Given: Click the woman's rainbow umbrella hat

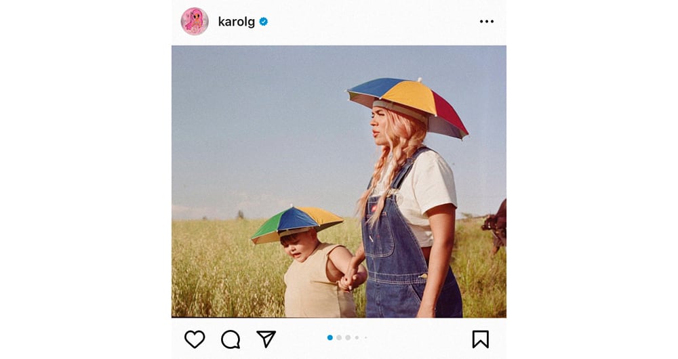Looking at the screenshot, I should pyautogui.click(x=407, y=106).
